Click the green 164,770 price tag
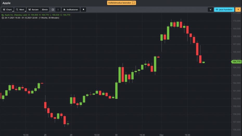The height and width of the screenshot is (136, 242). tap(237, 62)
